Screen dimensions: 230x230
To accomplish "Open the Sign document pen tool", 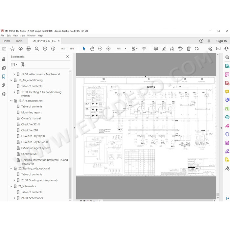I will click(172, 49).
